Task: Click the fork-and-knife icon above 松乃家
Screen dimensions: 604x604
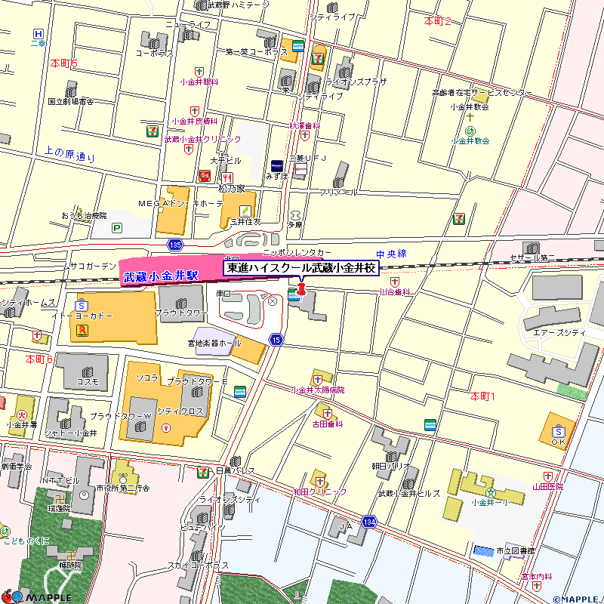Action: 227,178
